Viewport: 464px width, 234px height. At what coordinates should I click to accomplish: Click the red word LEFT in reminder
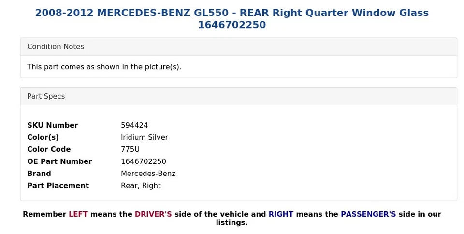(x=78, y=214)
